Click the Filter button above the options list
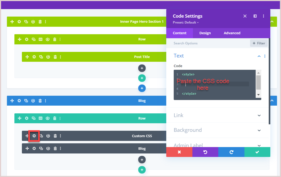Image resolution: width=281 pixels, height=177 pixels. point(259,43)
